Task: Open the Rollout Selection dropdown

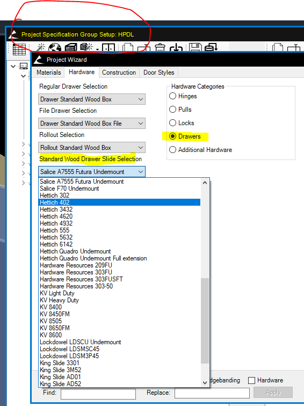Action: coord(92,148)
